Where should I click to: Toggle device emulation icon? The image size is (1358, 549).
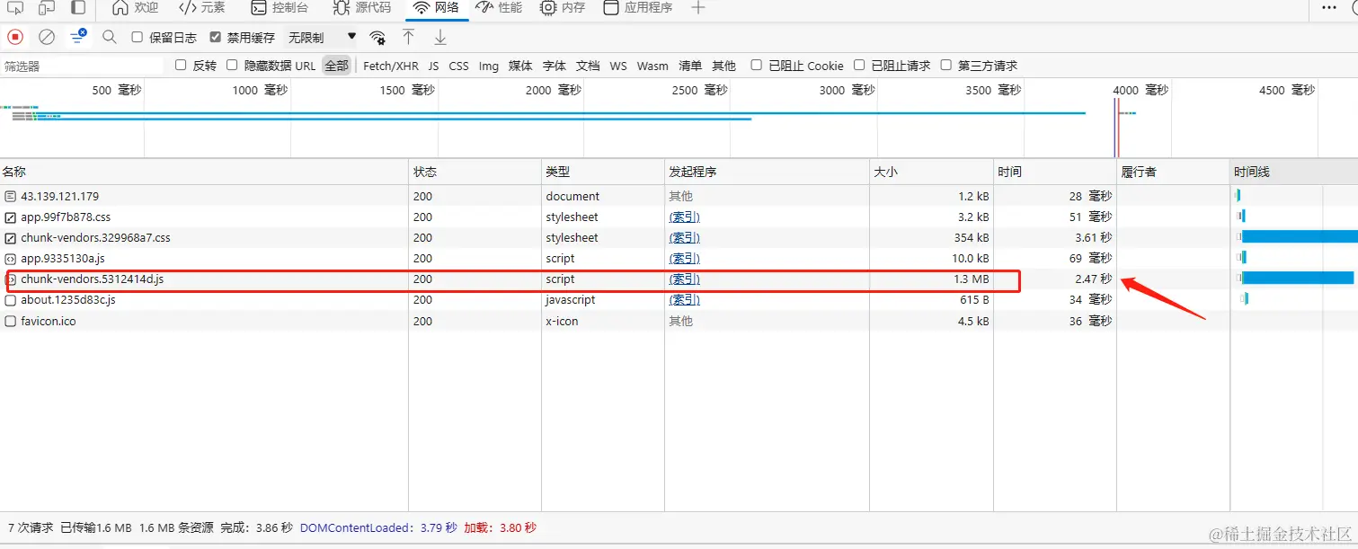47,8
